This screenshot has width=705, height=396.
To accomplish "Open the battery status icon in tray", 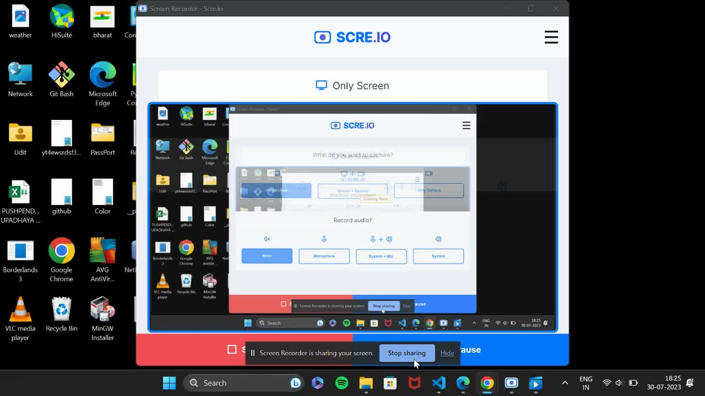I will (633, 383).
